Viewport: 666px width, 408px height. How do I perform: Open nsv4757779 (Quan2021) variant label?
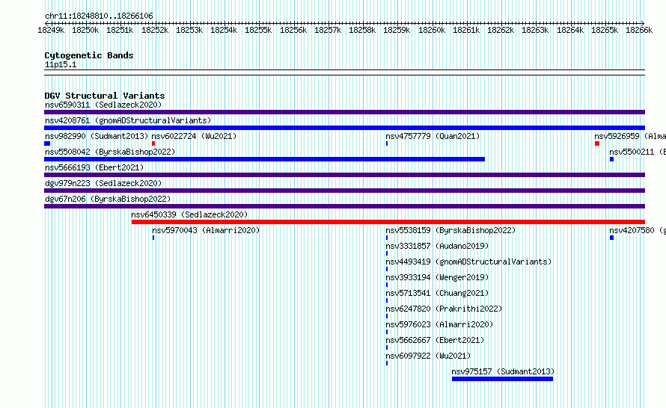[433, 136]
